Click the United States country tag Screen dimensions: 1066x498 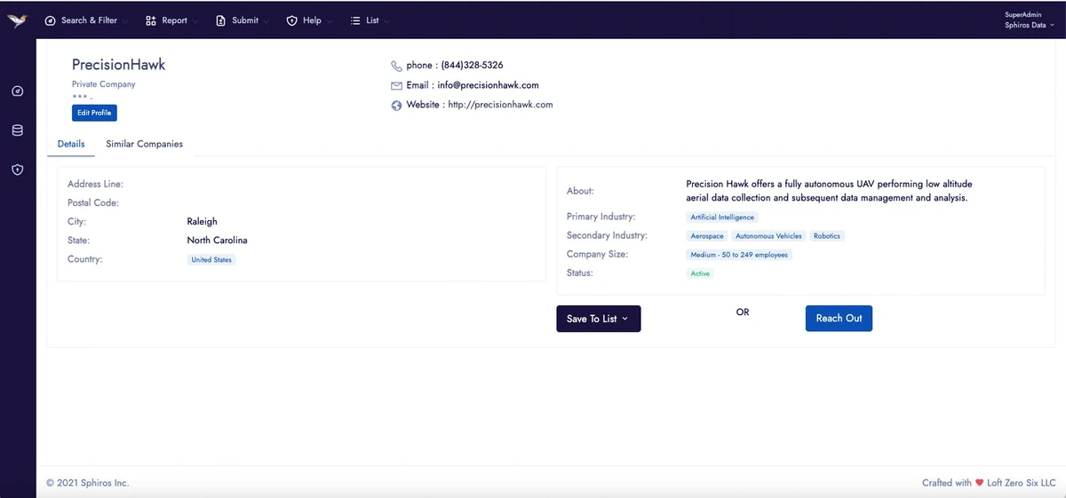tap(211, 260)
